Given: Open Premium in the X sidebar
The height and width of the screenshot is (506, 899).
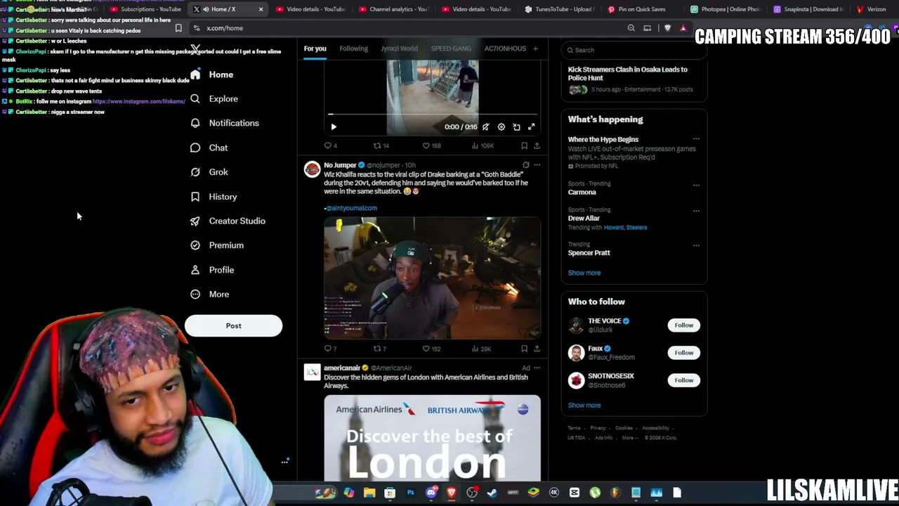Looking at the screenshot, I should [x=217, y=245].
